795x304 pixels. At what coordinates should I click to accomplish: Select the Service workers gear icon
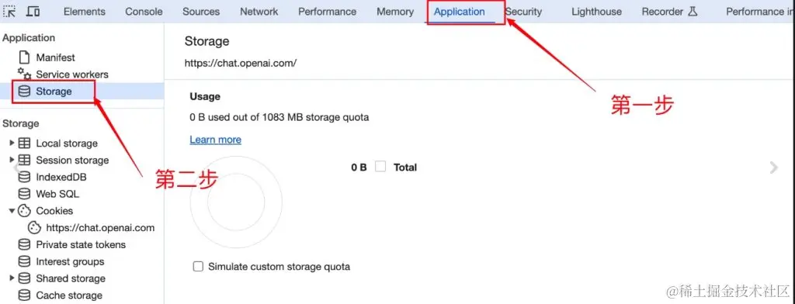click(x=24, y=74)
